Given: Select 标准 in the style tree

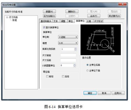Looking at the screenshot, I should coord(15,20).
